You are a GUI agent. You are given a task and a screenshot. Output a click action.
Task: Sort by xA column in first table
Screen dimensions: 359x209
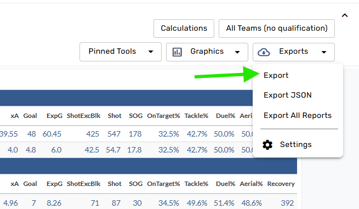(x=15, y=116)
